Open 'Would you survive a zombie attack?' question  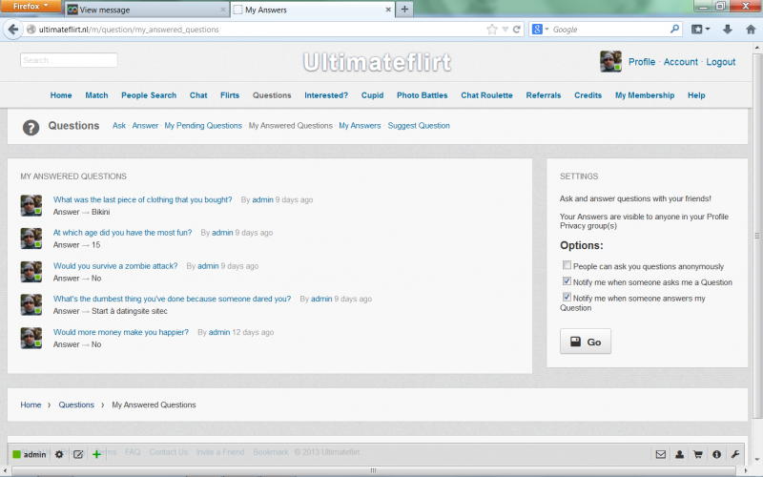[x=115, y=266]
